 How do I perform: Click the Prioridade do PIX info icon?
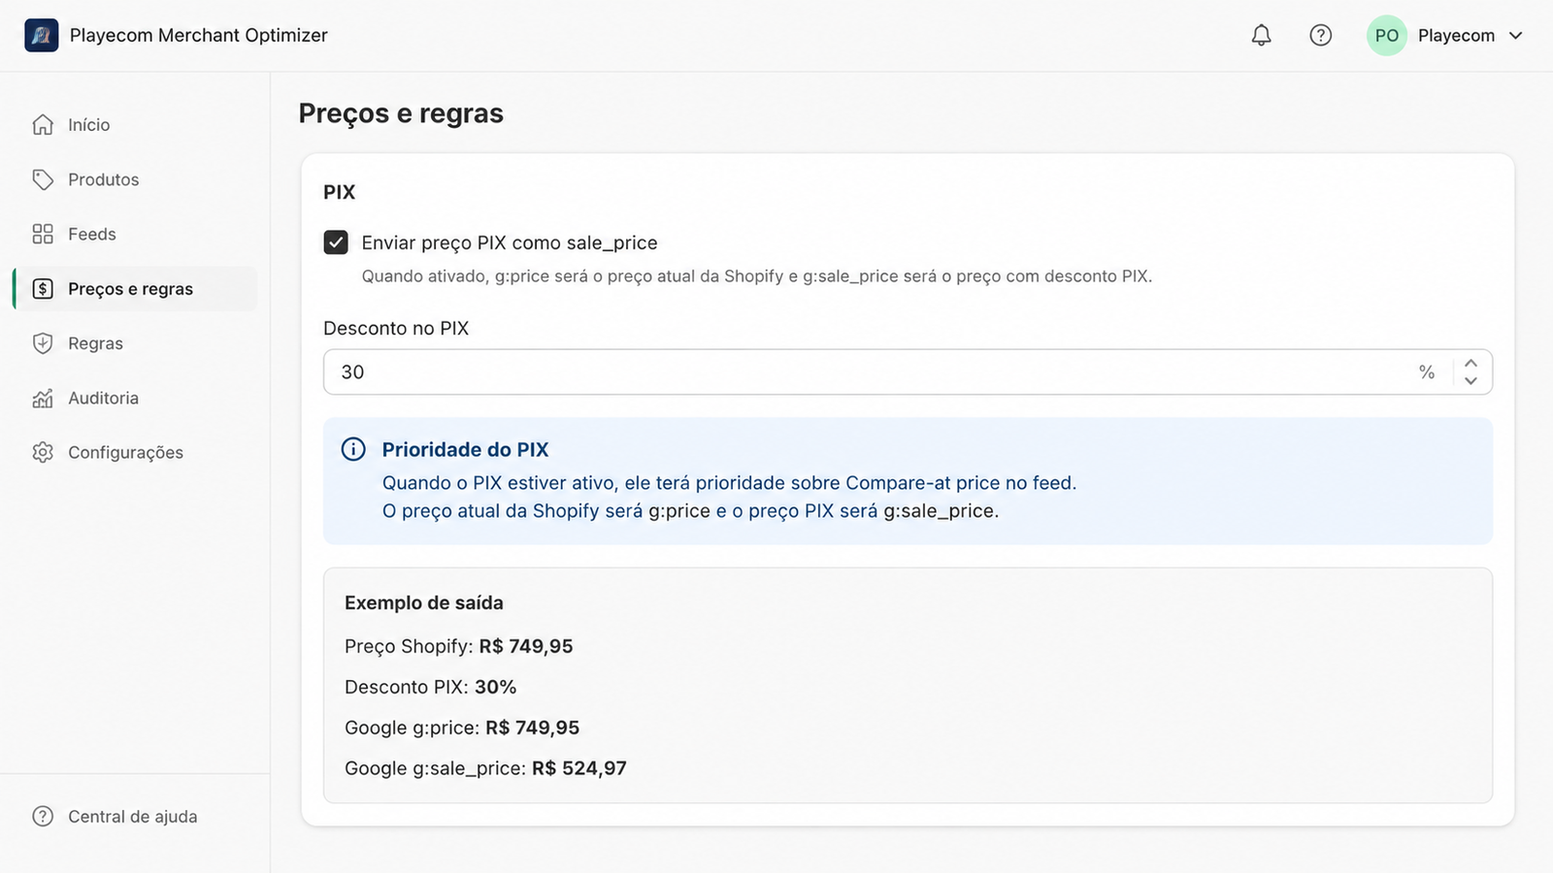(x=353, y=449)
